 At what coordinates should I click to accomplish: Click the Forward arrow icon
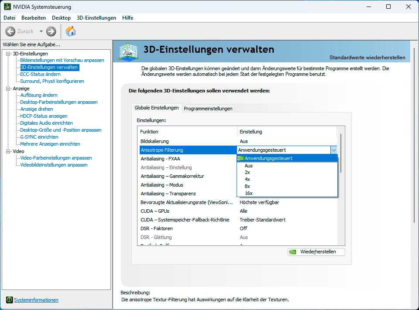(x=51, y=31)
